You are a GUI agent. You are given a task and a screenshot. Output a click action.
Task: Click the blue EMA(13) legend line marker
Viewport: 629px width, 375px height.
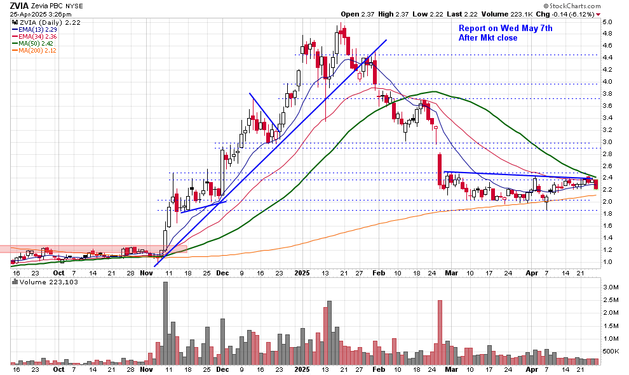point(17,30)
